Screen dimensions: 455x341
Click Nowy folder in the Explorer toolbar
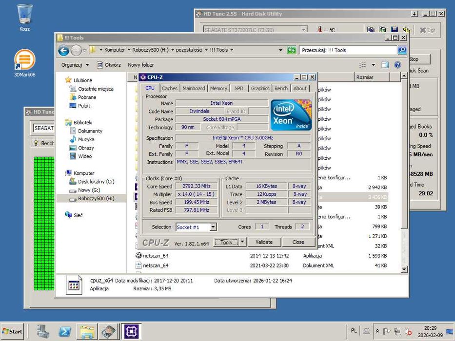[x=141, y=65]
